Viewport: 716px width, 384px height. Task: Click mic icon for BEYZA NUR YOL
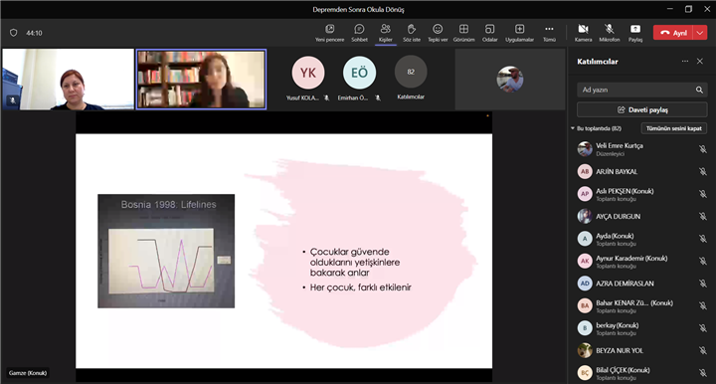coord(703,350)
